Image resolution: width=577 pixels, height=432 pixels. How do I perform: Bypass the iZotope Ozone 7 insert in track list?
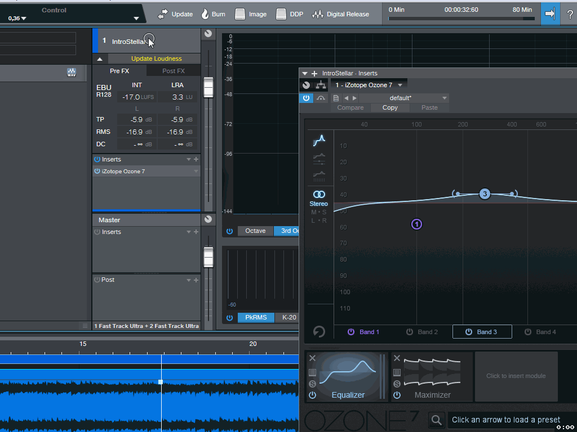click(97, 171)
